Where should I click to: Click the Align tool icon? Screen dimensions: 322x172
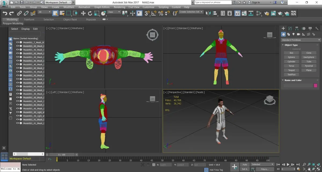point(215,13)
